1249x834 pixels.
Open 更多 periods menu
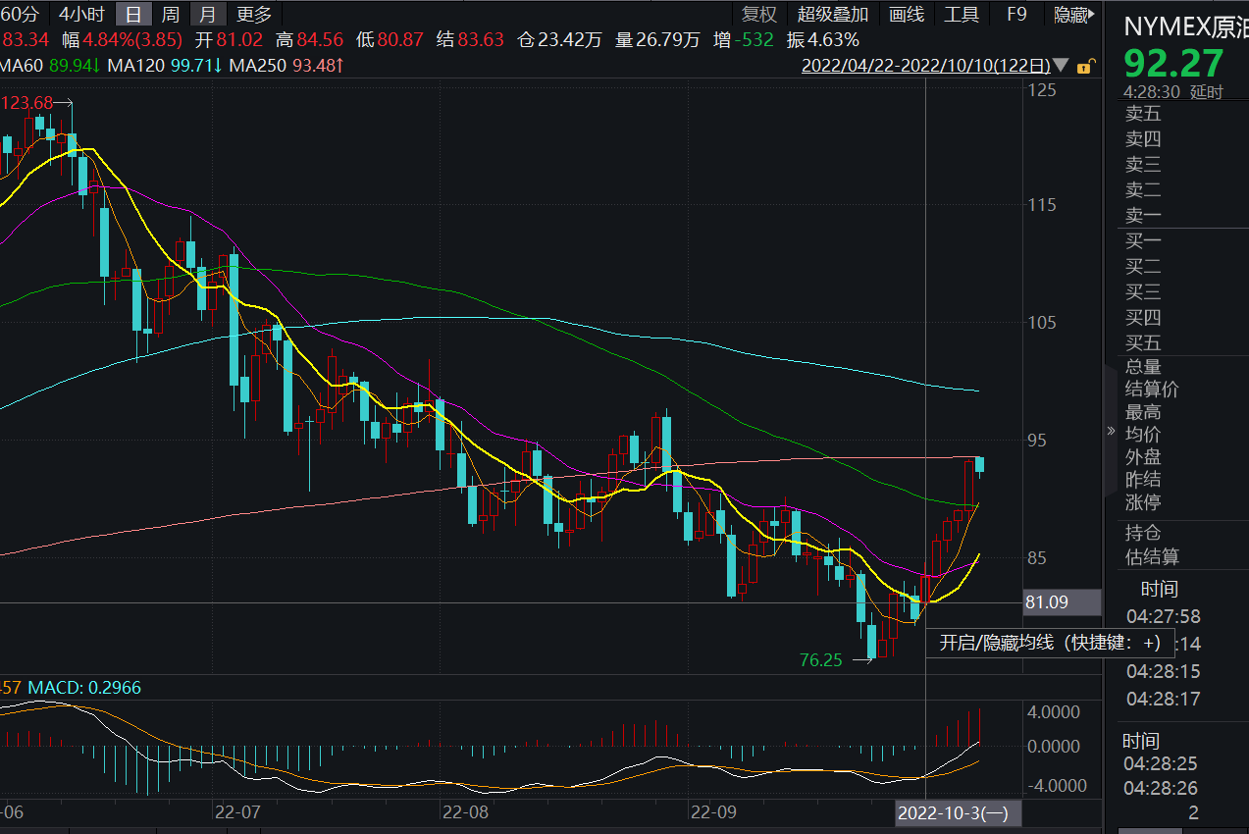254,14
